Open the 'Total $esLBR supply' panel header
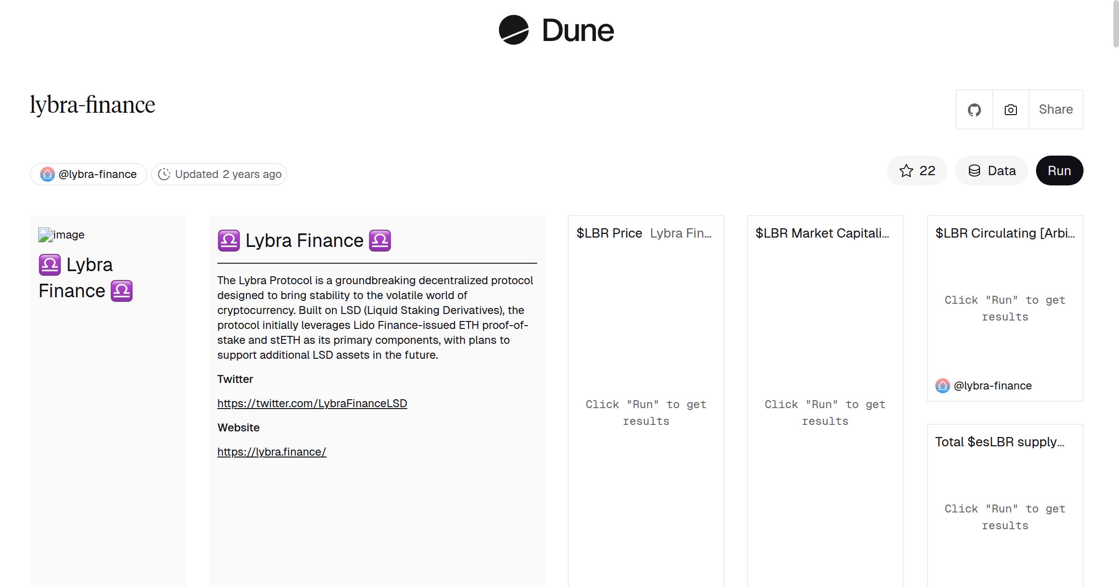This screenshot has width=1119, height=587. click(x=999, y=442)
